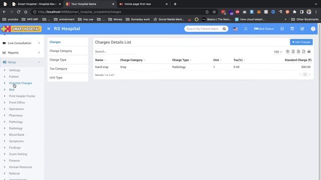Open the user profile avatar in header
This screenshot has width=321, height=180.
[x=313, y=29]
